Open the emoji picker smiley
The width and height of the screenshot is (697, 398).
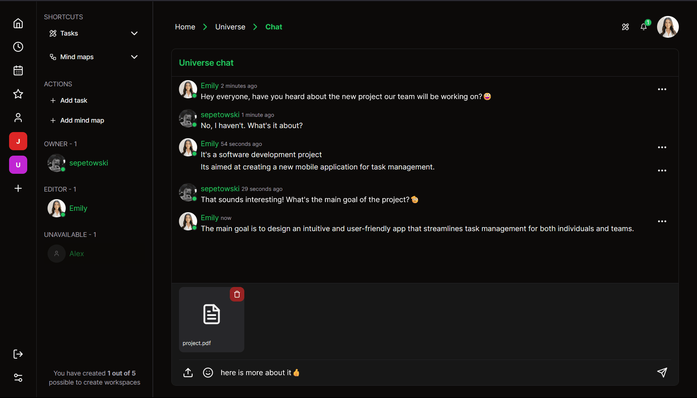208,373
